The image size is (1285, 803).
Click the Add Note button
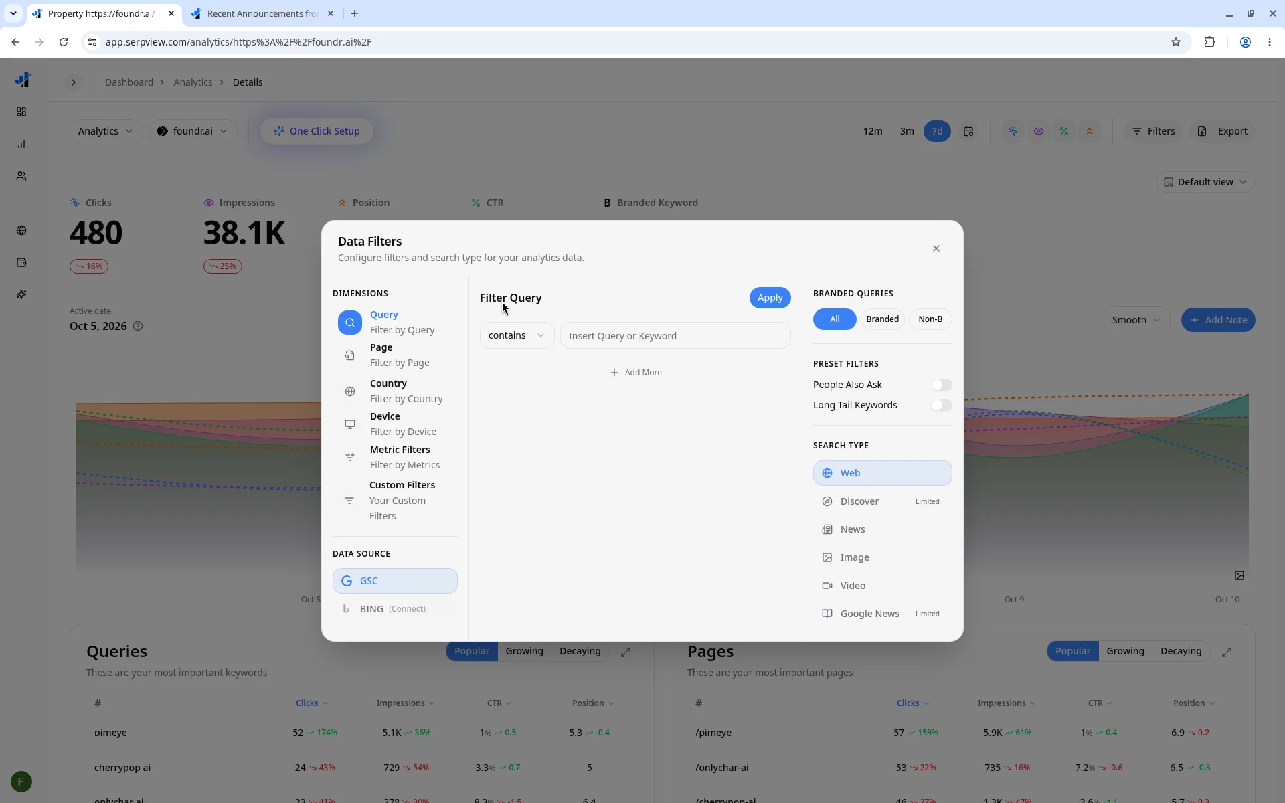pyautogui.click(x=1218, y=320)
